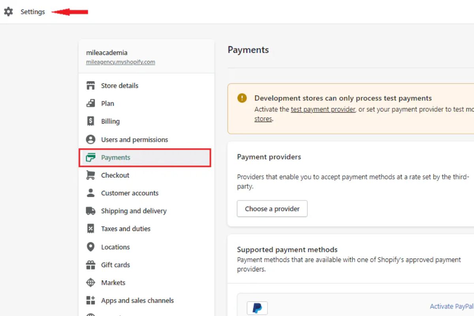This screenshot has height=316, width=474.
Task: Open Apps and sales channels section
Action: [x=137, y=301]
